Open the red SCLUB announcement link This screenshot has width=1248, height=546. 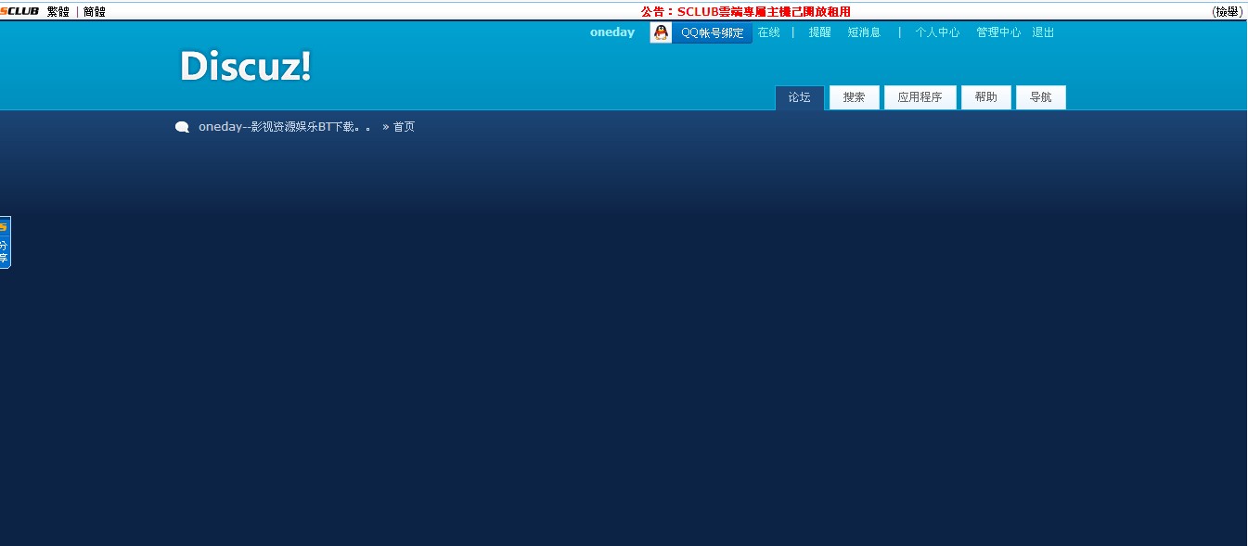[x=745, y=12]
